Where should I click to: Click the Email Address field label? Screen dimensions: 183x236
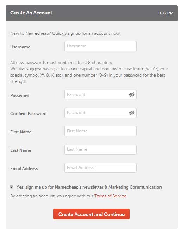pyautogui.click(x=24, y=169)
